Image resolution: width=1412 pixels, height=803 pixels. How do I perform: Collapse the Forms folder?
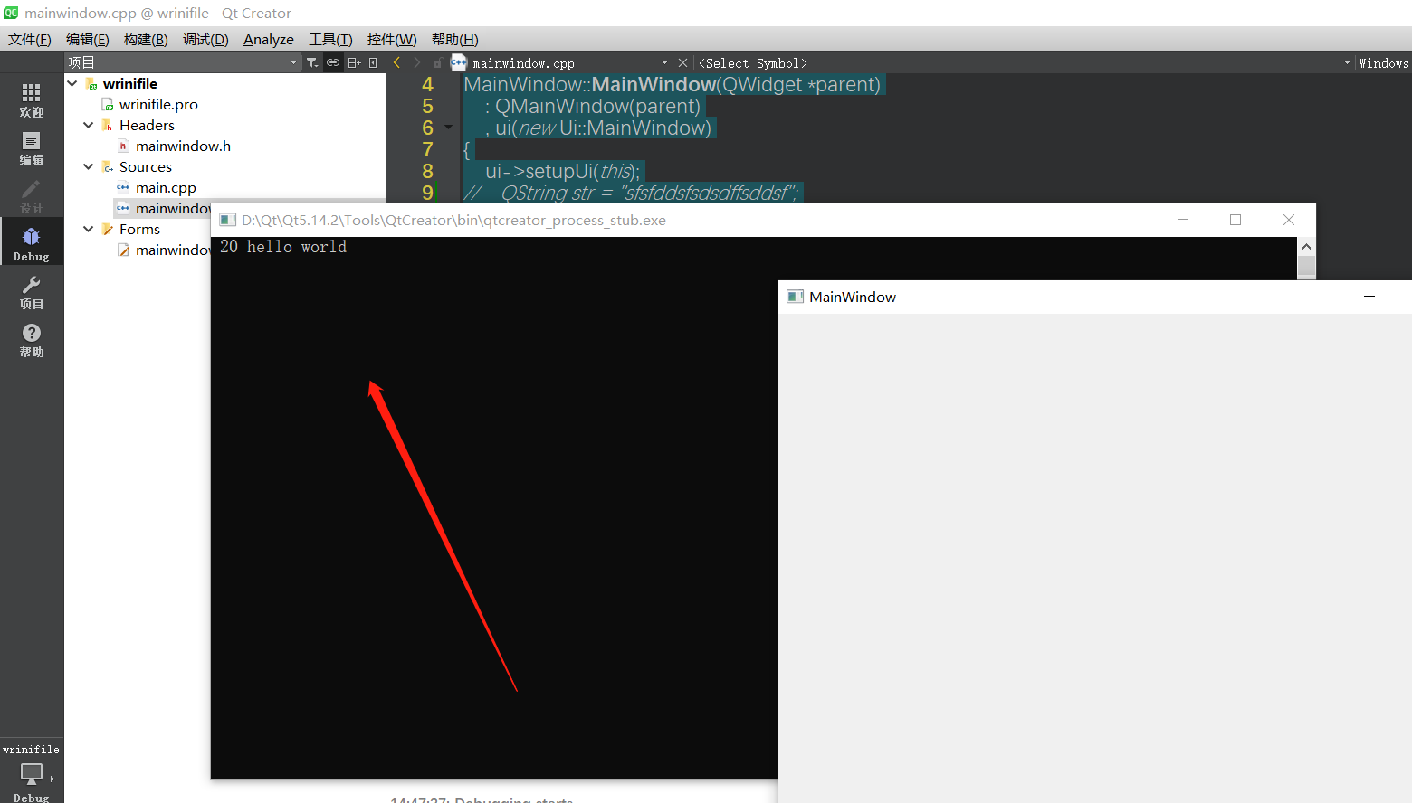[x=89, y=229]
